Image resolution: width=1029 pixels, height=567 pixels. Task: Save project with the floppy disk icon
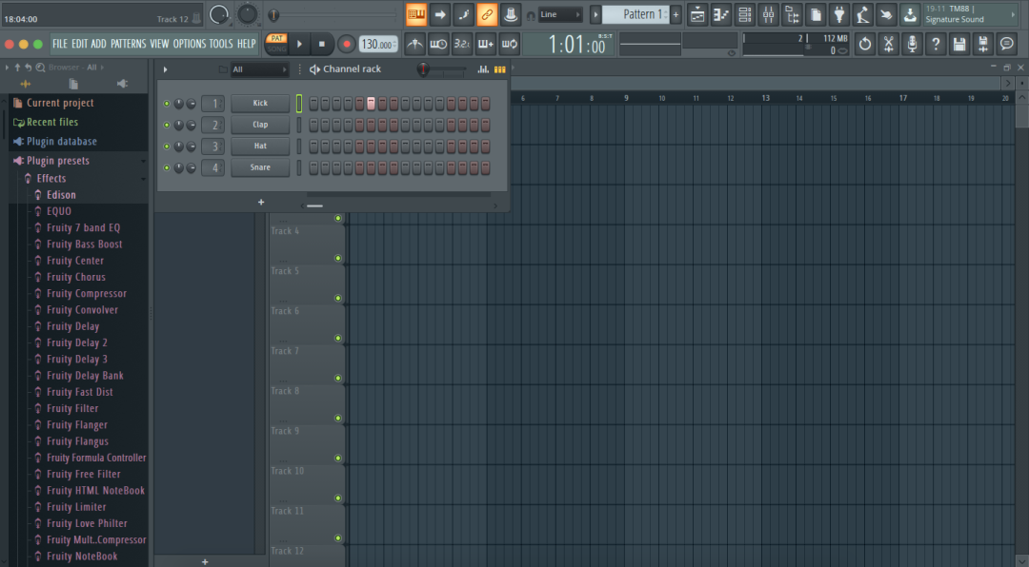coord(959,44)
